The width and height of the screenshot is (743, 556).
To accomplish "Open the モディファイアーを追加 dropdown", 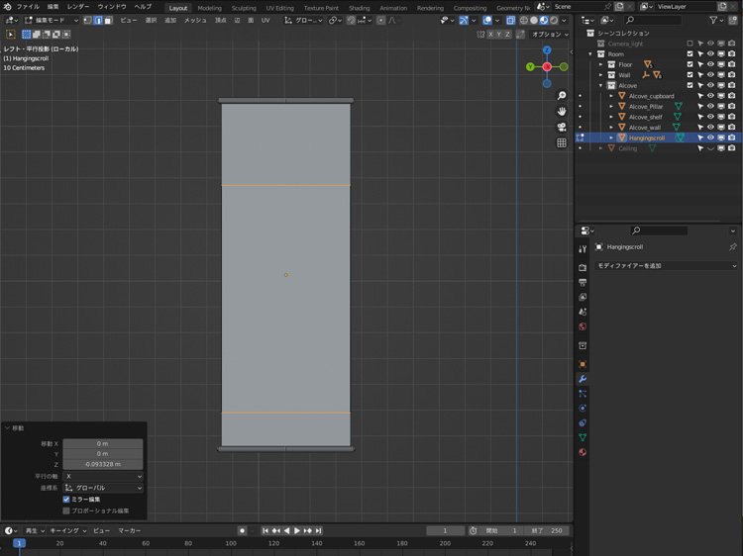I will click(x=666, y=266).
